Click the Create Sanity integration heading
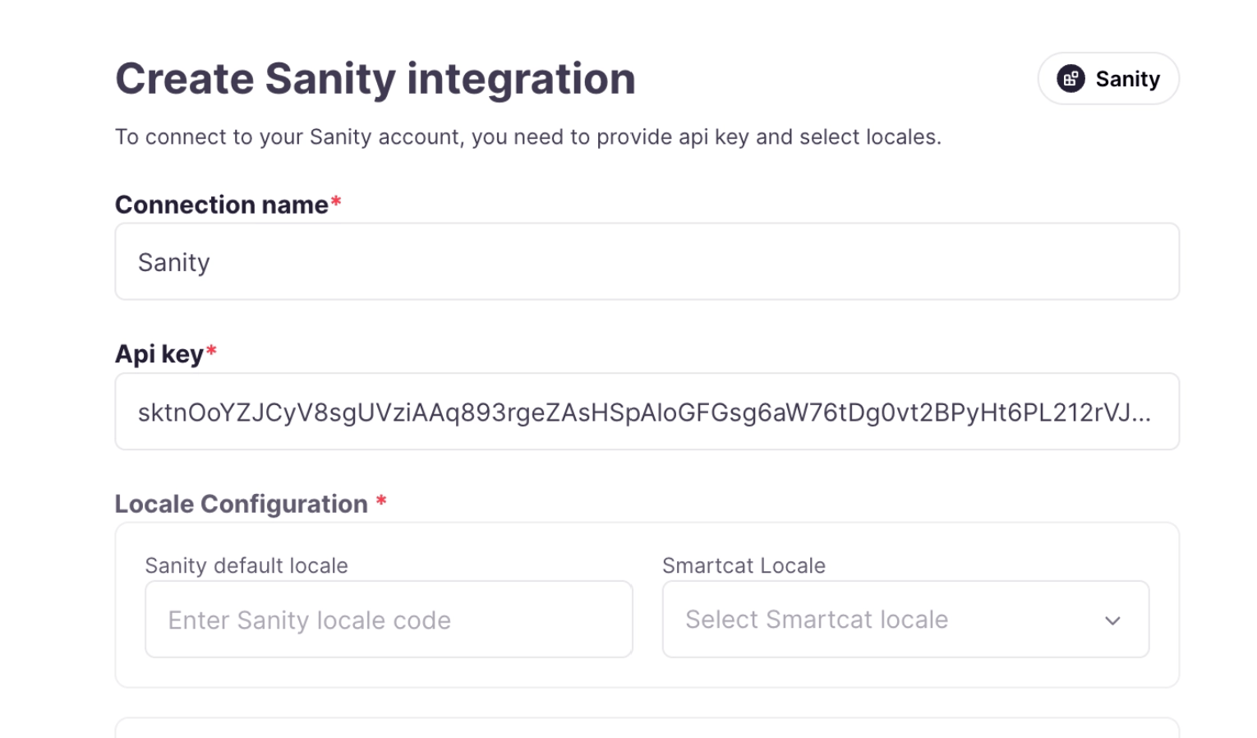 pos(375,79)
